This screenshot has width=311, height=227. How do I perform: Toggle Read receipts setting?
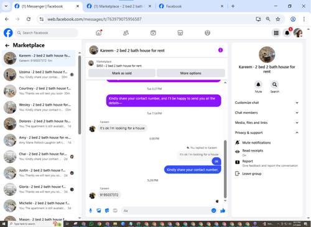[x=253, y=152]
